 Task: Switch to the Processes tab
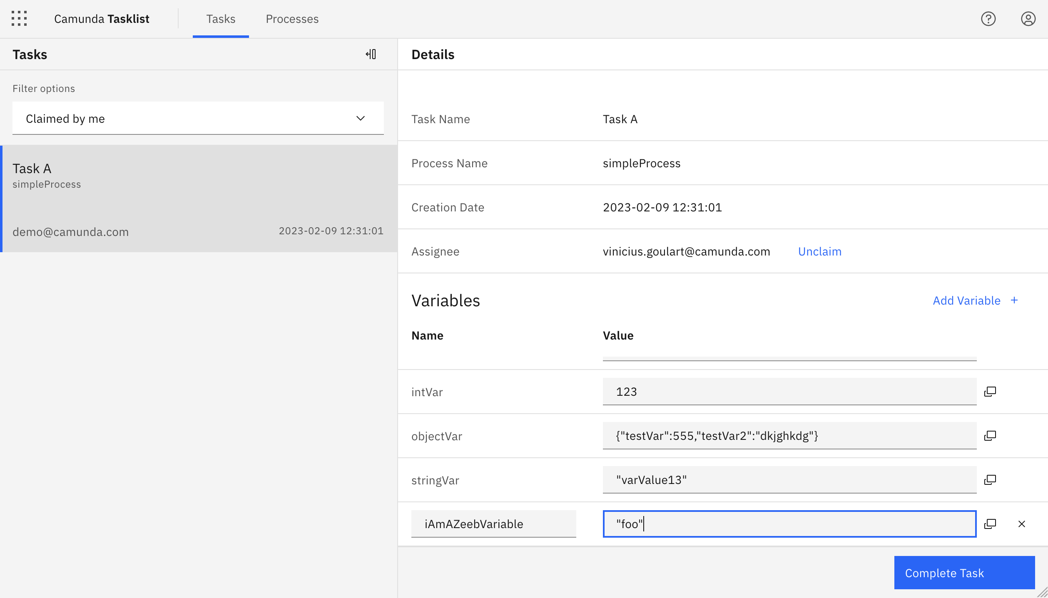[x=292, y=19]
